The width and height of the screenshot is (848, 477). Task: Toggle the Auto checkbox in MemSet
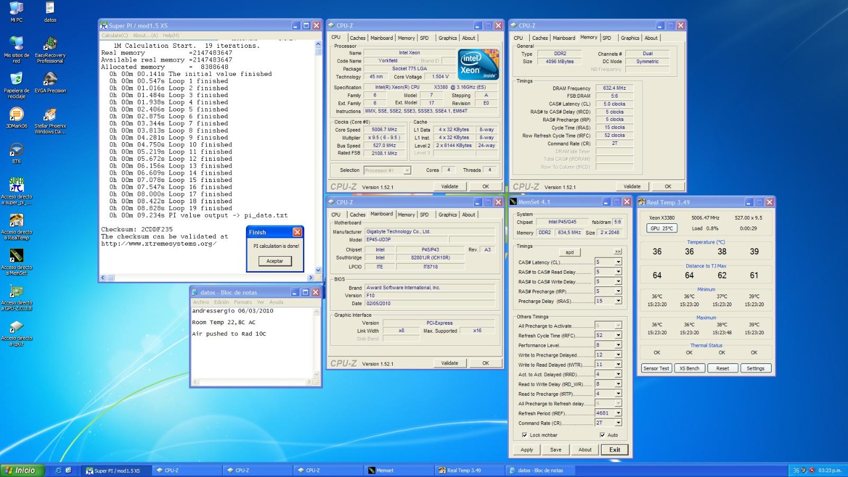point(602,435)
